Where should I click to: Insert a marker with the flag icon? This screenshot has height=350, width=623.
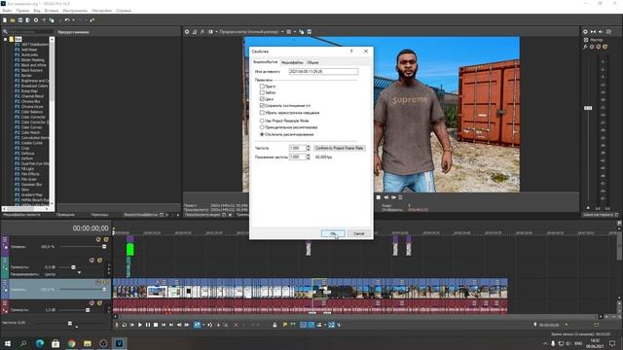pos(285,325)
